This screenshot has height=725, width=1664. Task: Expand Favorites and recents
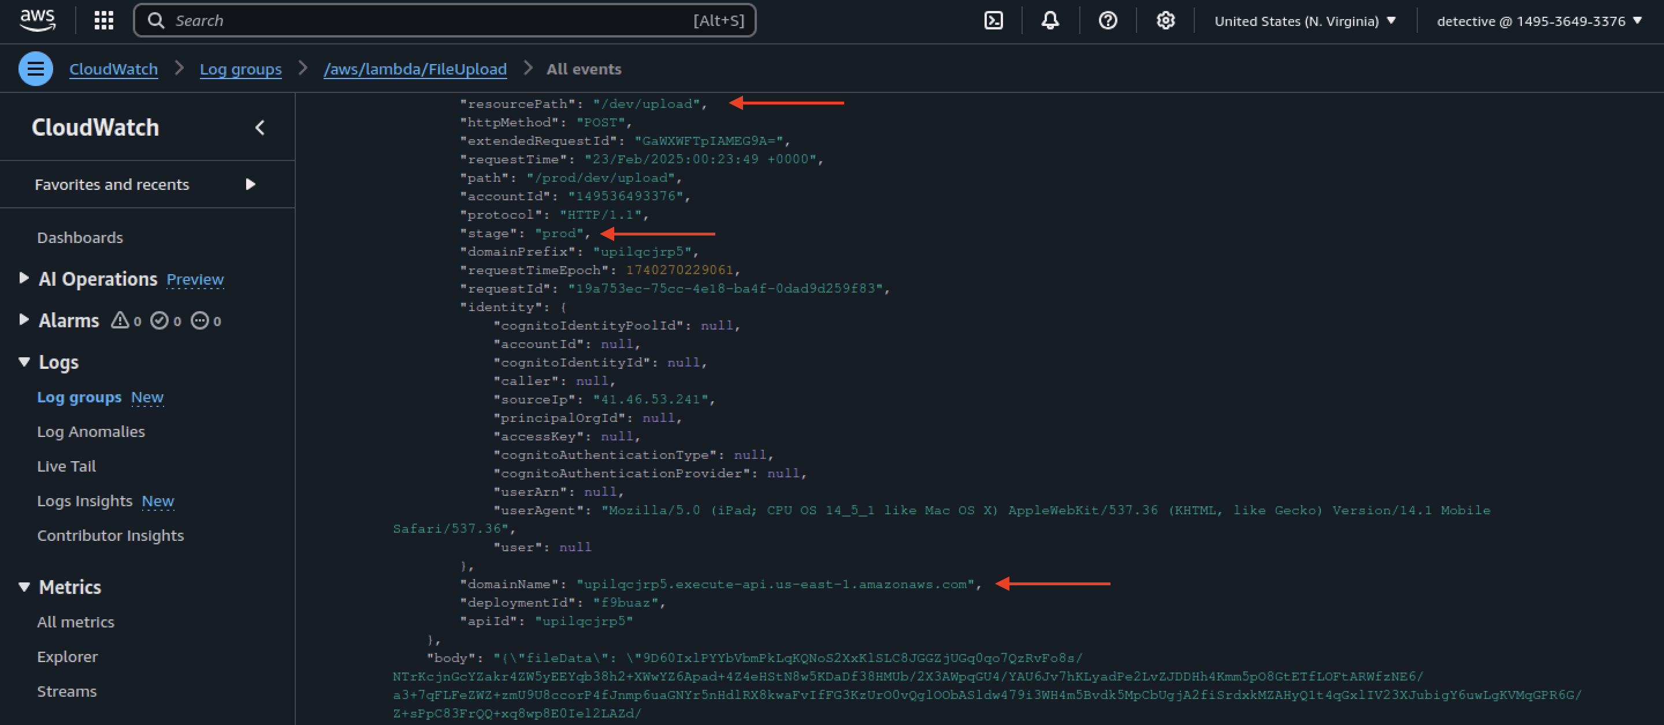tap(251, 185)
